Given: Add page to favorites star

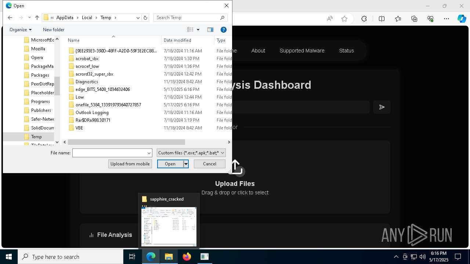Looking at the screenshot, I should pyautogui.click(x=344, y=19).
